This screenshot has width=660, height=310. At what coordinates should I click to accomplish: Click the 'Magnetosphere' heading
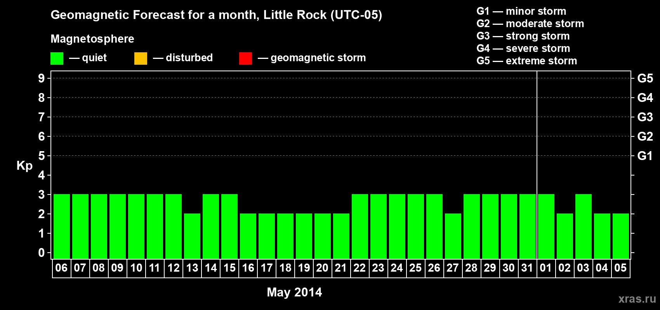coord(92,39)
